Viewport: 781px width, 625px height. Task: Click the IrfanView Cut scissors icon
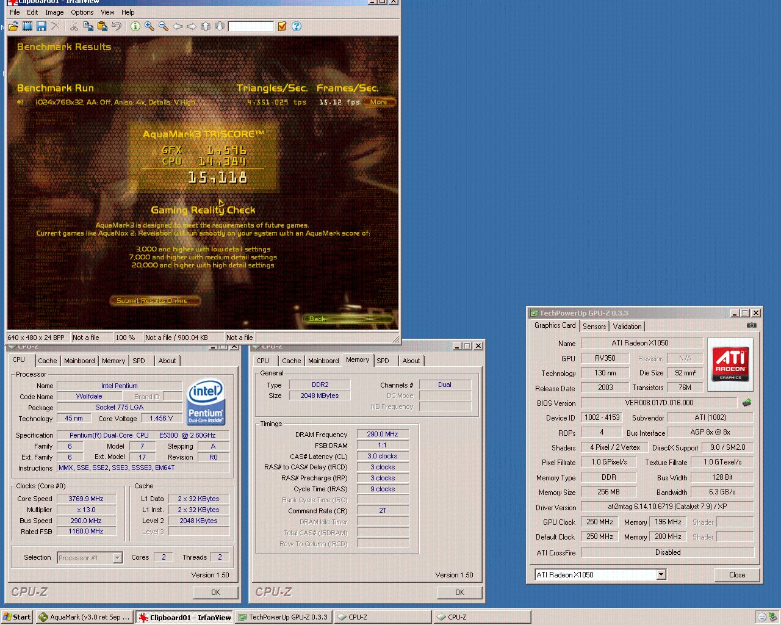pyautogui.click(x=74, y=26)
